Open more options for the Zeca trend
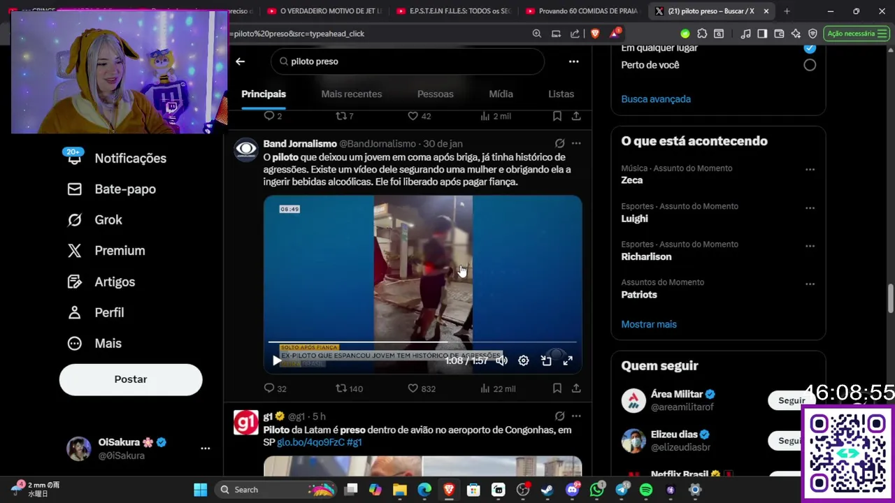The width and height of the screenshot is (895, 503). pyautogui.click(x=810, y=169)
